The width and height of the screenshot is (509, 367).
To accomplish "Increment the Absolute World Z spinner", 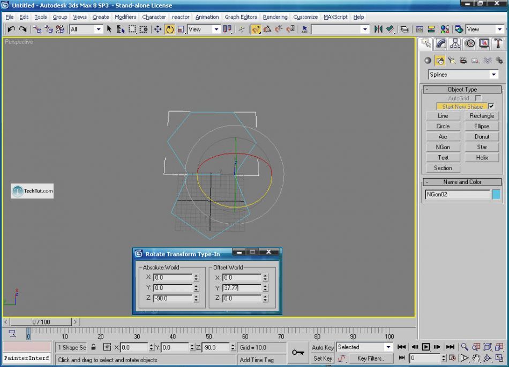I will click(196, 296).
